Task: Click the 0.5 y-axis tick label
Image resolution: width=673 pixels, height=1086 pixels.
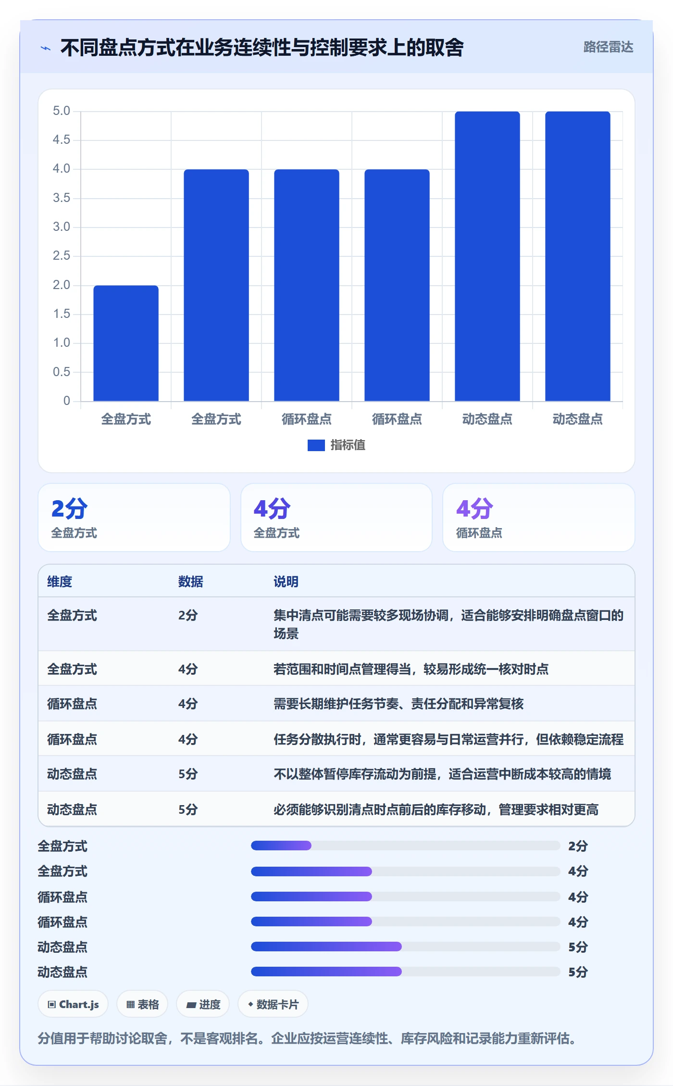Action: pyautogui.click(x=62, y=372)
